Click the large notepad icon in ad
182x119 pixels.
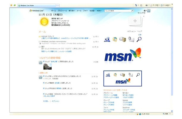point(115,39)
